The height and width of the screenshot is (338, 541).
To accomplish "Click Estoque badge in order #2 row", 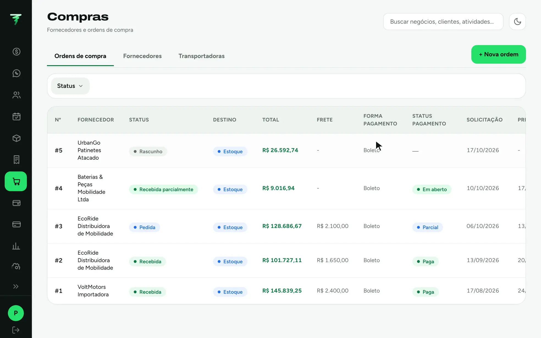I will coord(230,261).
